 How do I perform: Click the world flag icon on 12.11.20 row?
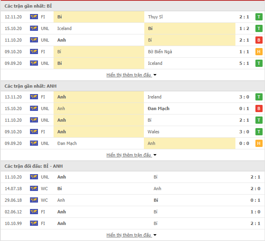click(34, 17)
